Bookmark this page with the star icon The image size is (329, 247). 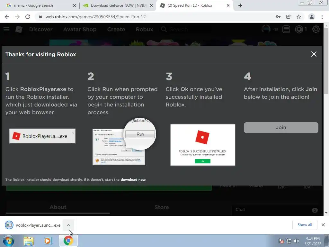[x=299, y=17]
